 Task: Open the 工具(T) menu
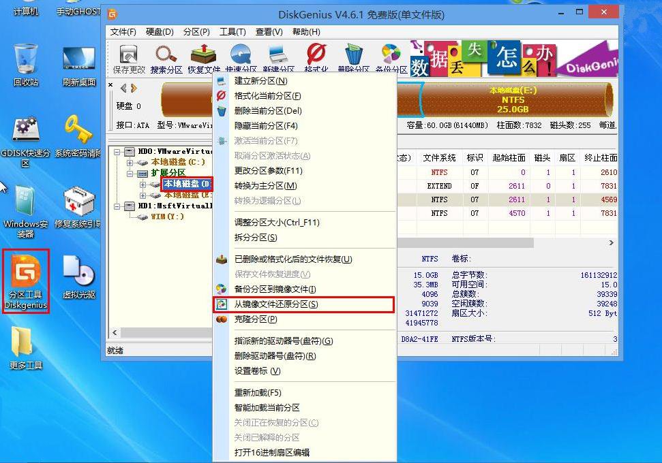(x=232, y=31)
